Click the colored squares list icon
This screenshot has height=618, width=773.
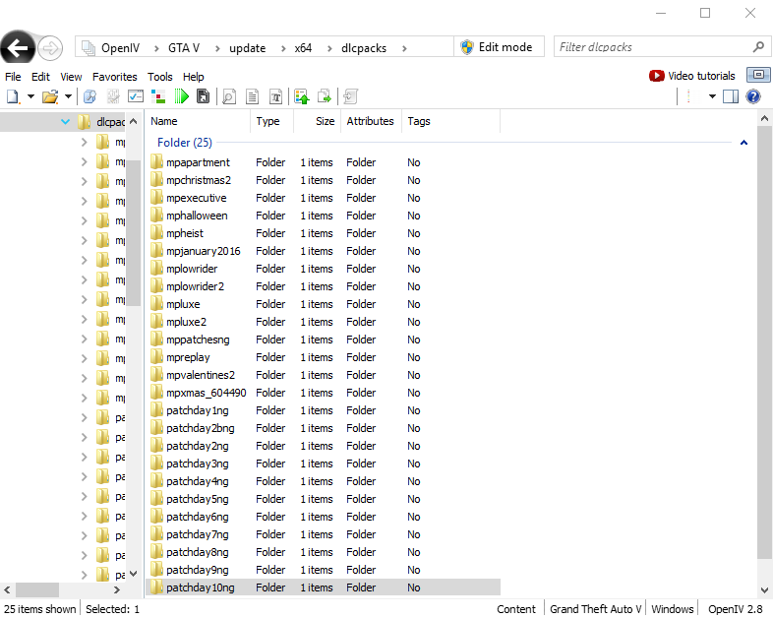(x=158, y=96)
